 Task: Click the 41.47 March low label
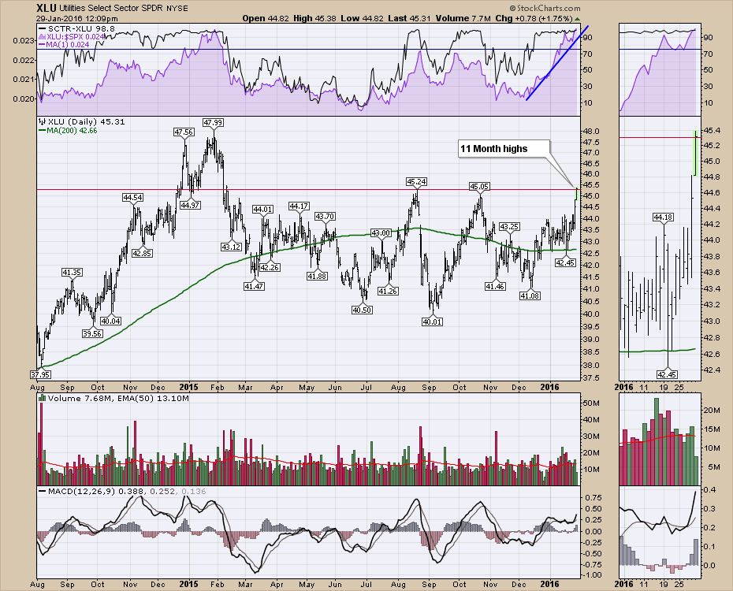click(x=253, y=286)
